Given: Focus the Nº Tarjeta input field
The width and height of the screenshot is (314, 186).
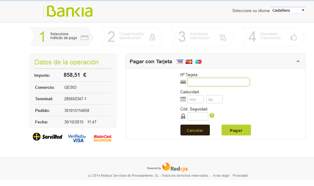Looking at the screenshot, I should coord(218,82).
